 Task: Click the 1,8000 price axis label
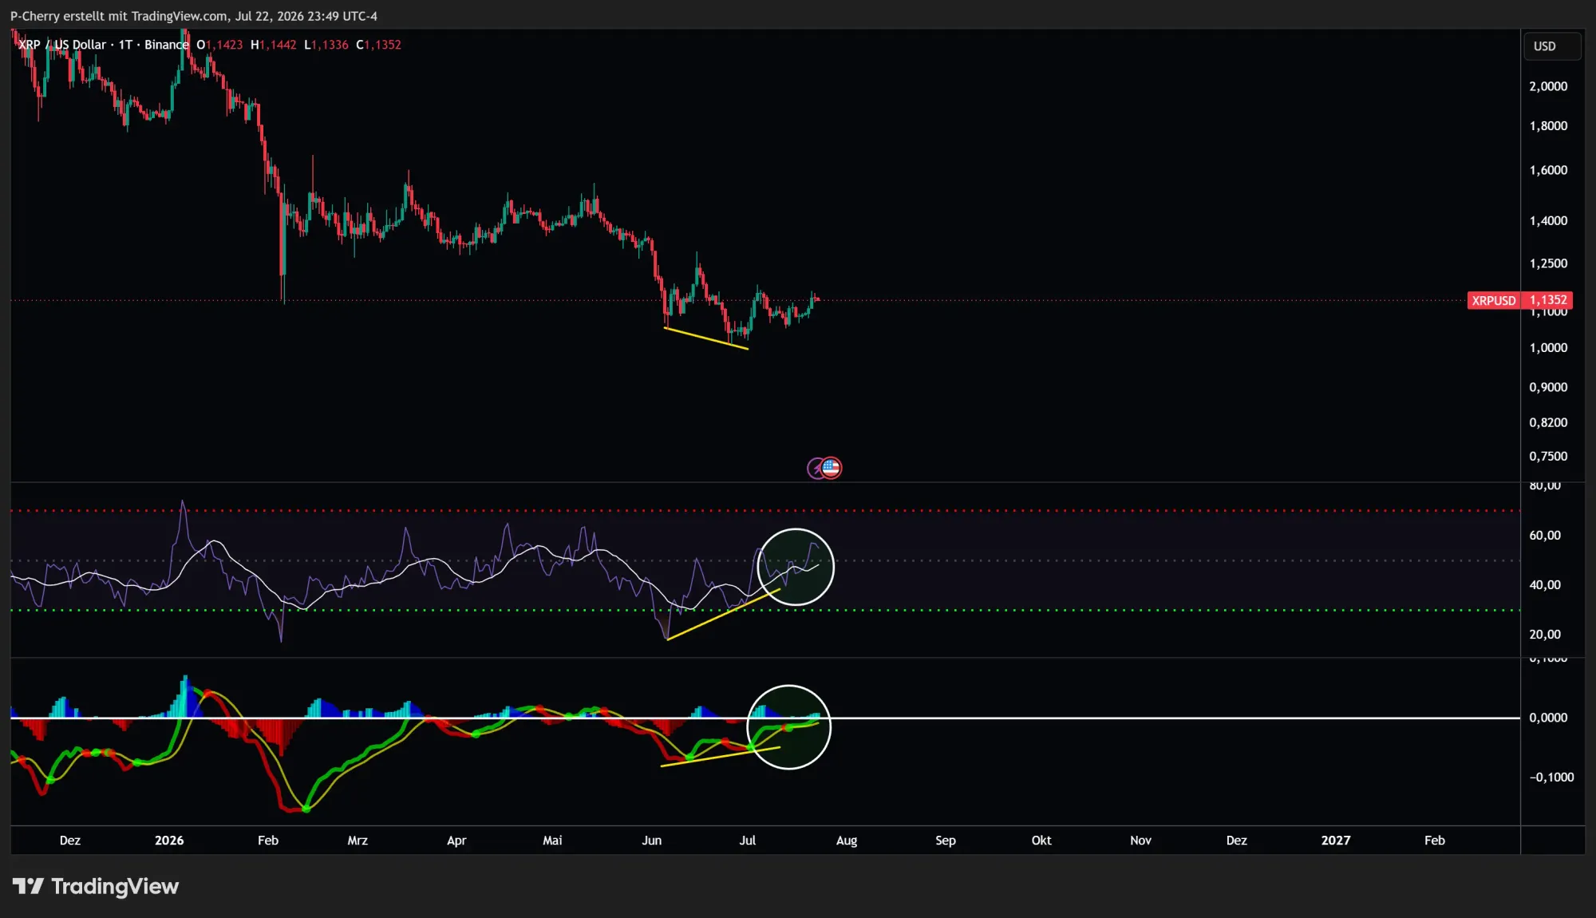point(1548,126)
